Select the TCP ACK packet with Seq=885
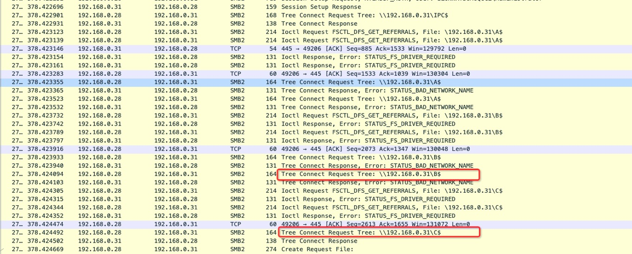This screenshot has width=632, height=254. point(316,49)
